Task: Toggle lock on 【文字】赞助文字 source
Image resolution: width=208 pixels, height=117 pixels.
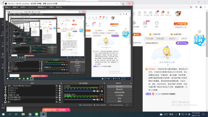Action: click(60, 97)
